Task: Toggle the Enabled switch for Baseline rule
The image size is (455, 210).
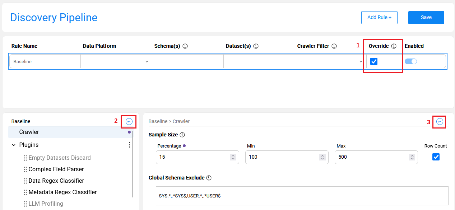Action: pos(411,61)
